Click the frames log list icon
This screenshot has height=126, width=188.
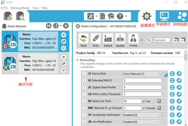coord(102,16)
